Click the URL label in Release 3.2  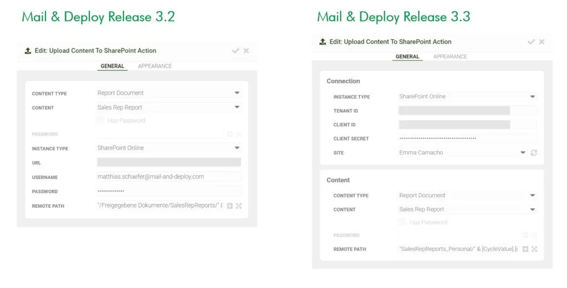[36, 163]
